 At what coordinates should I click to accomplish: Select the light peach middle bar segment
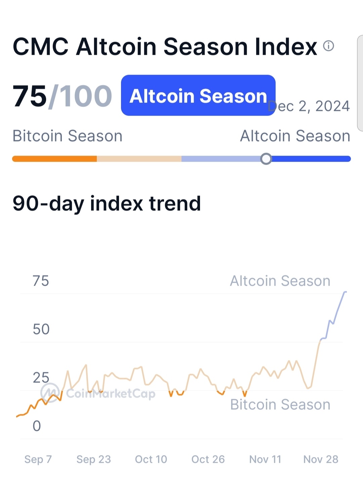139,159
